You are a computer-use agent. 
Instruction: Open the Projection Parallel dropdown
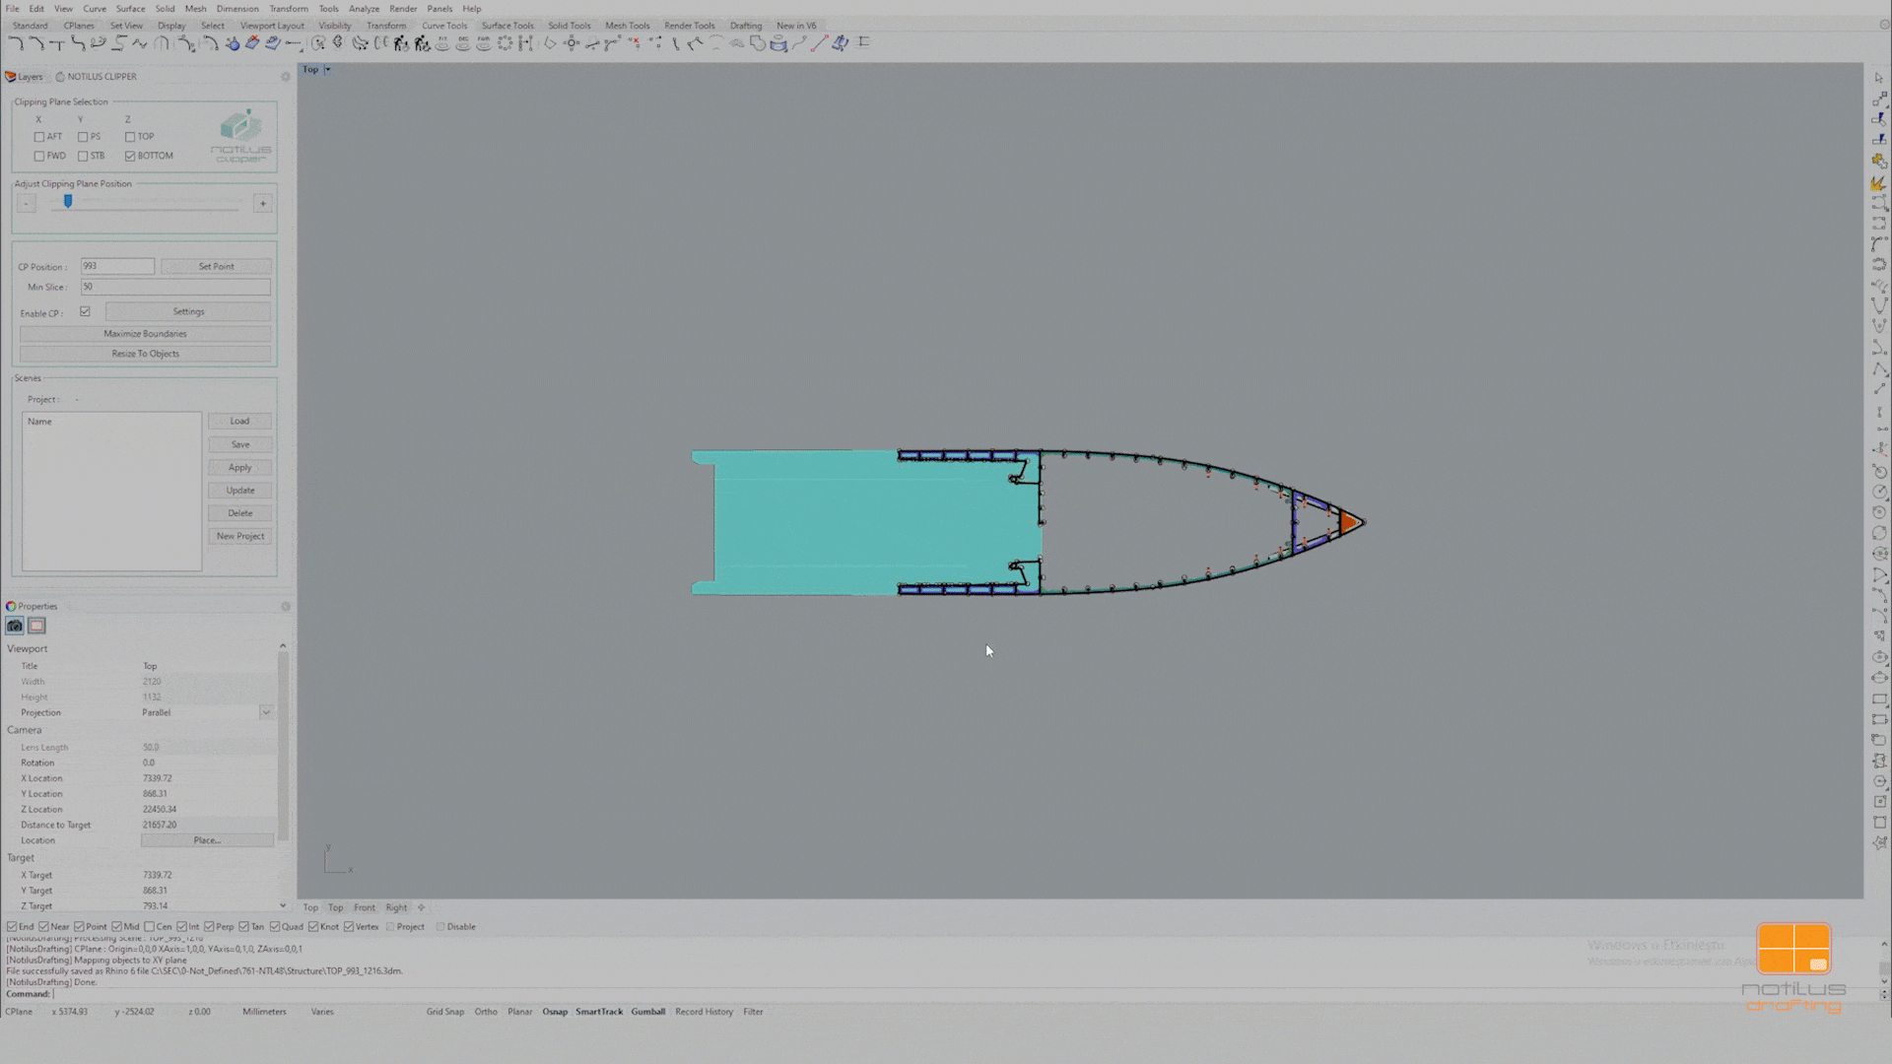[266, 712]
